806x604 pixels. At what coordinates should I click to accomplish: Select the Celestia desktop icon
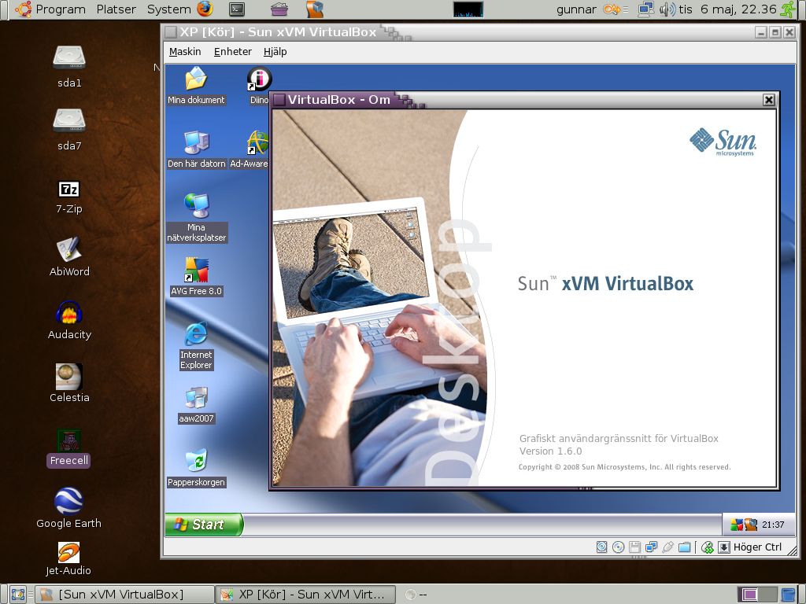click(69, 377)
